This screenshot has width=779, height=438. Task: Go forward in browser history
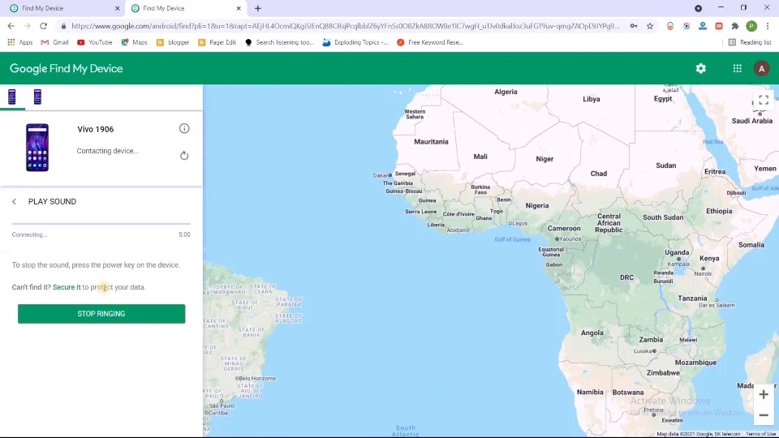point(28,26)
